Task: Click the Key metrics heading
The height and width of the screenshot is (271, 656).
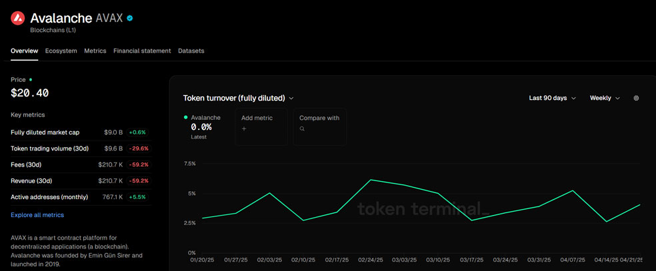Action: click(x=27, y=115)
